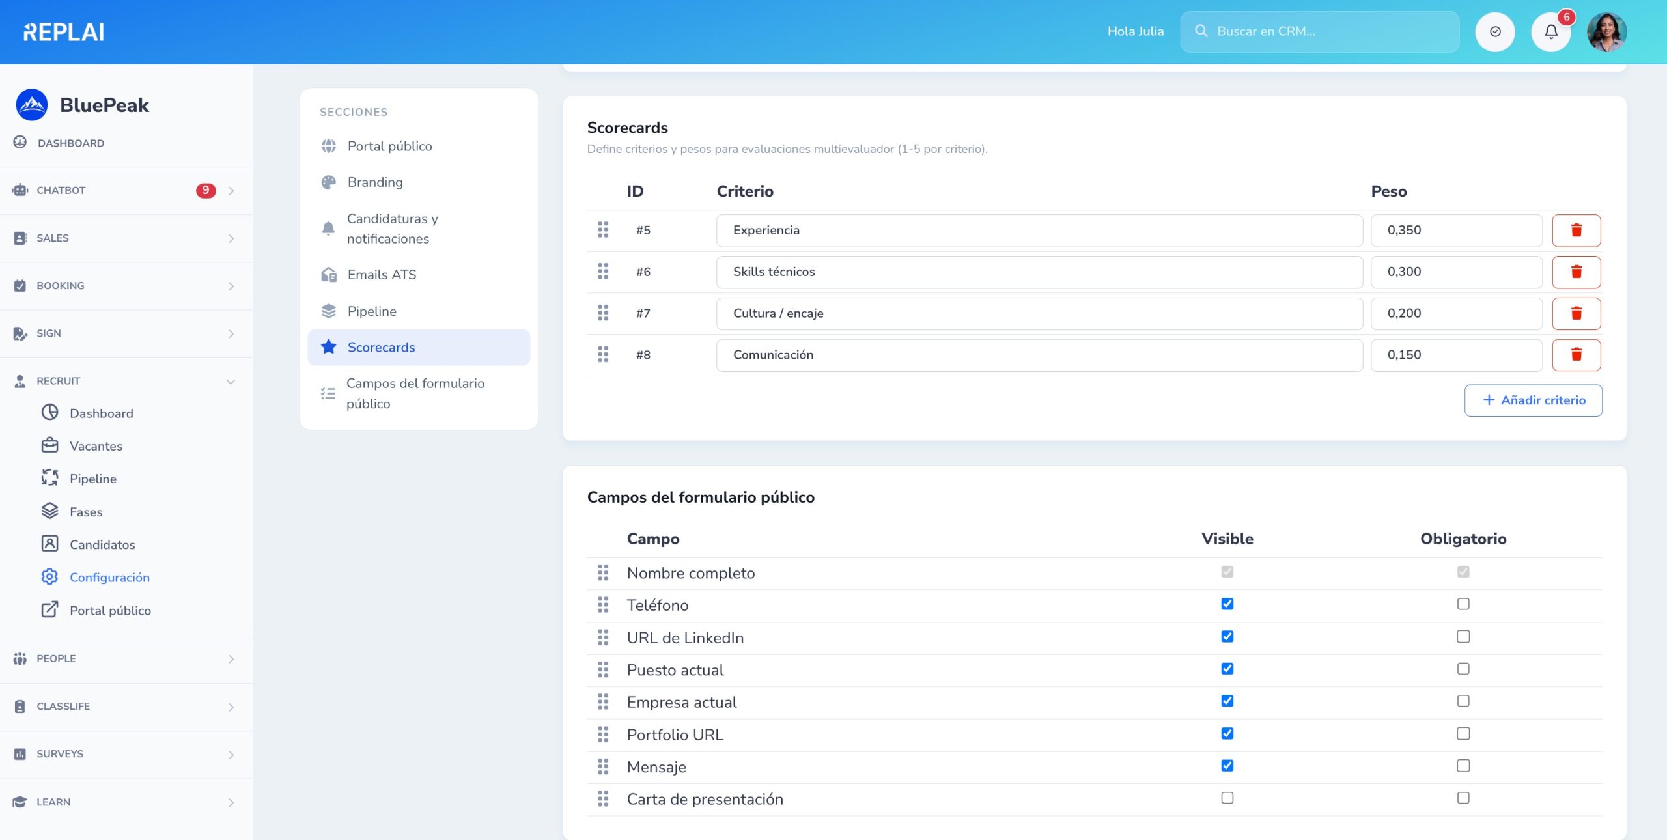The width and height of the screenshot is (1667, 840).
Task: Click the Recruit Dashboard pie-chart icon
Action: pyautogui.click(x=49, y=413)
